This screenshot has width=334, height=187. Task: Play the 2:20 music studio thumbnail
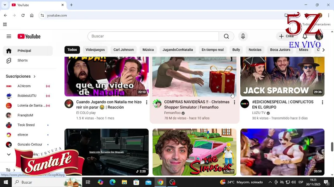106,152
